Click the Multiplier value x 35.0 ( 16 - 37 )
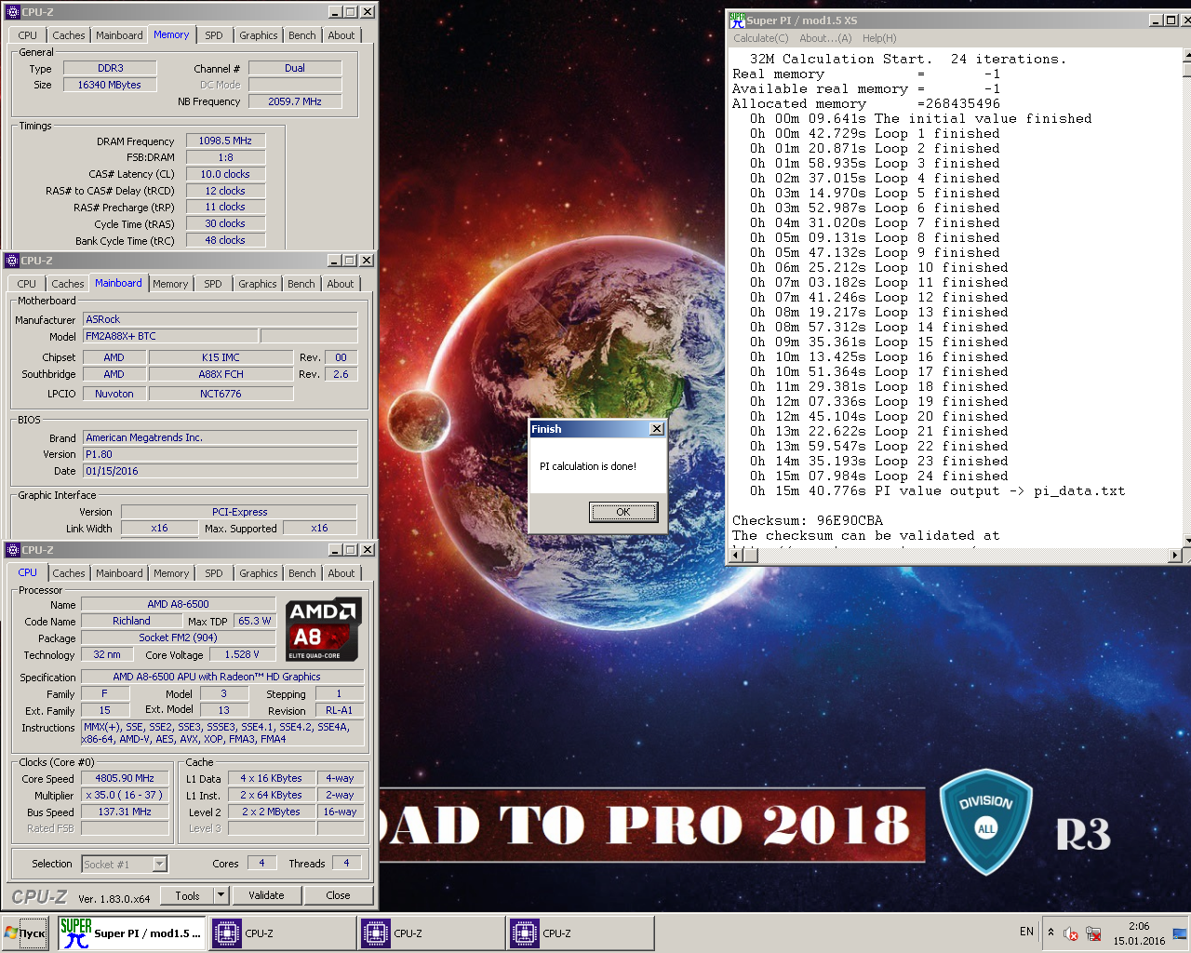Viewport: 1191px width, 953px height. click(125, 795)
